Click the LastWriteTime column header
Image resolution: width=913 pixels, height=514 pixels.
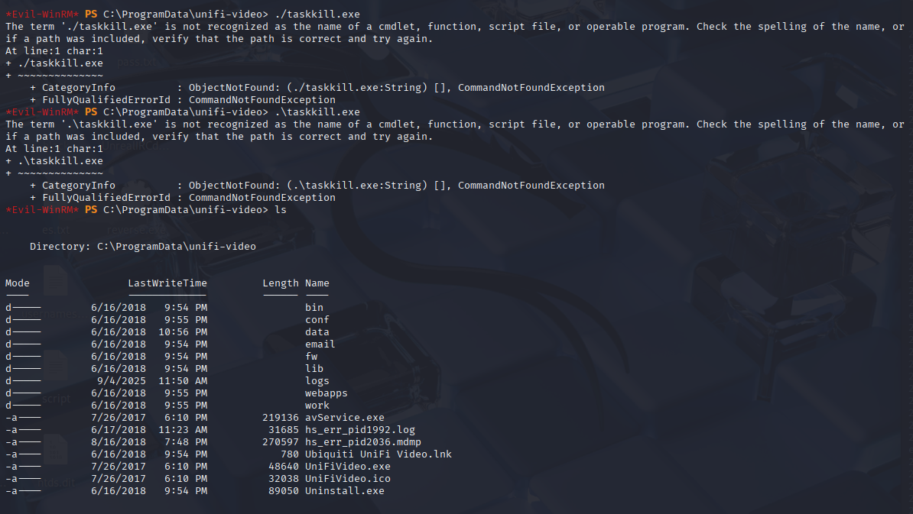[x=167, y=283]
